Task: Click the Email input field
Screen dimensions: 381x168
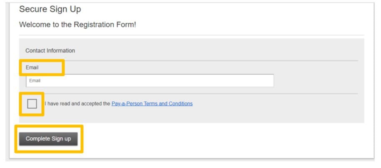Action: coord(150,80)
